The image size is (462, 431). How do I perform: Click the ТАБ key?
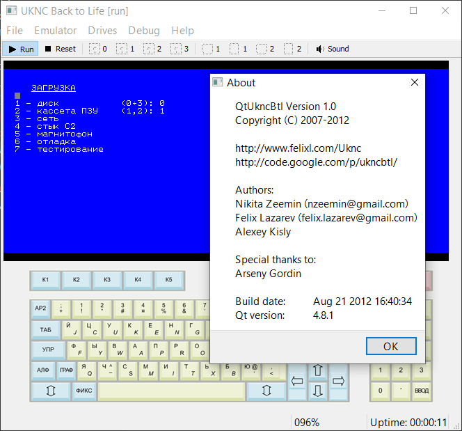pyautogui.click(x=46, y=329)
